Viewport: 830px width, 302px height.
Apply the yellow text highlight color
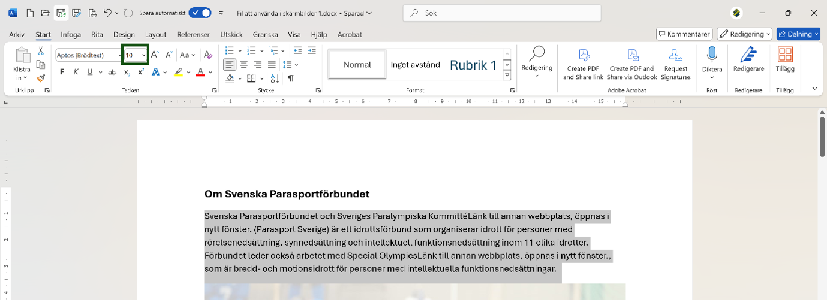point(178,72)
